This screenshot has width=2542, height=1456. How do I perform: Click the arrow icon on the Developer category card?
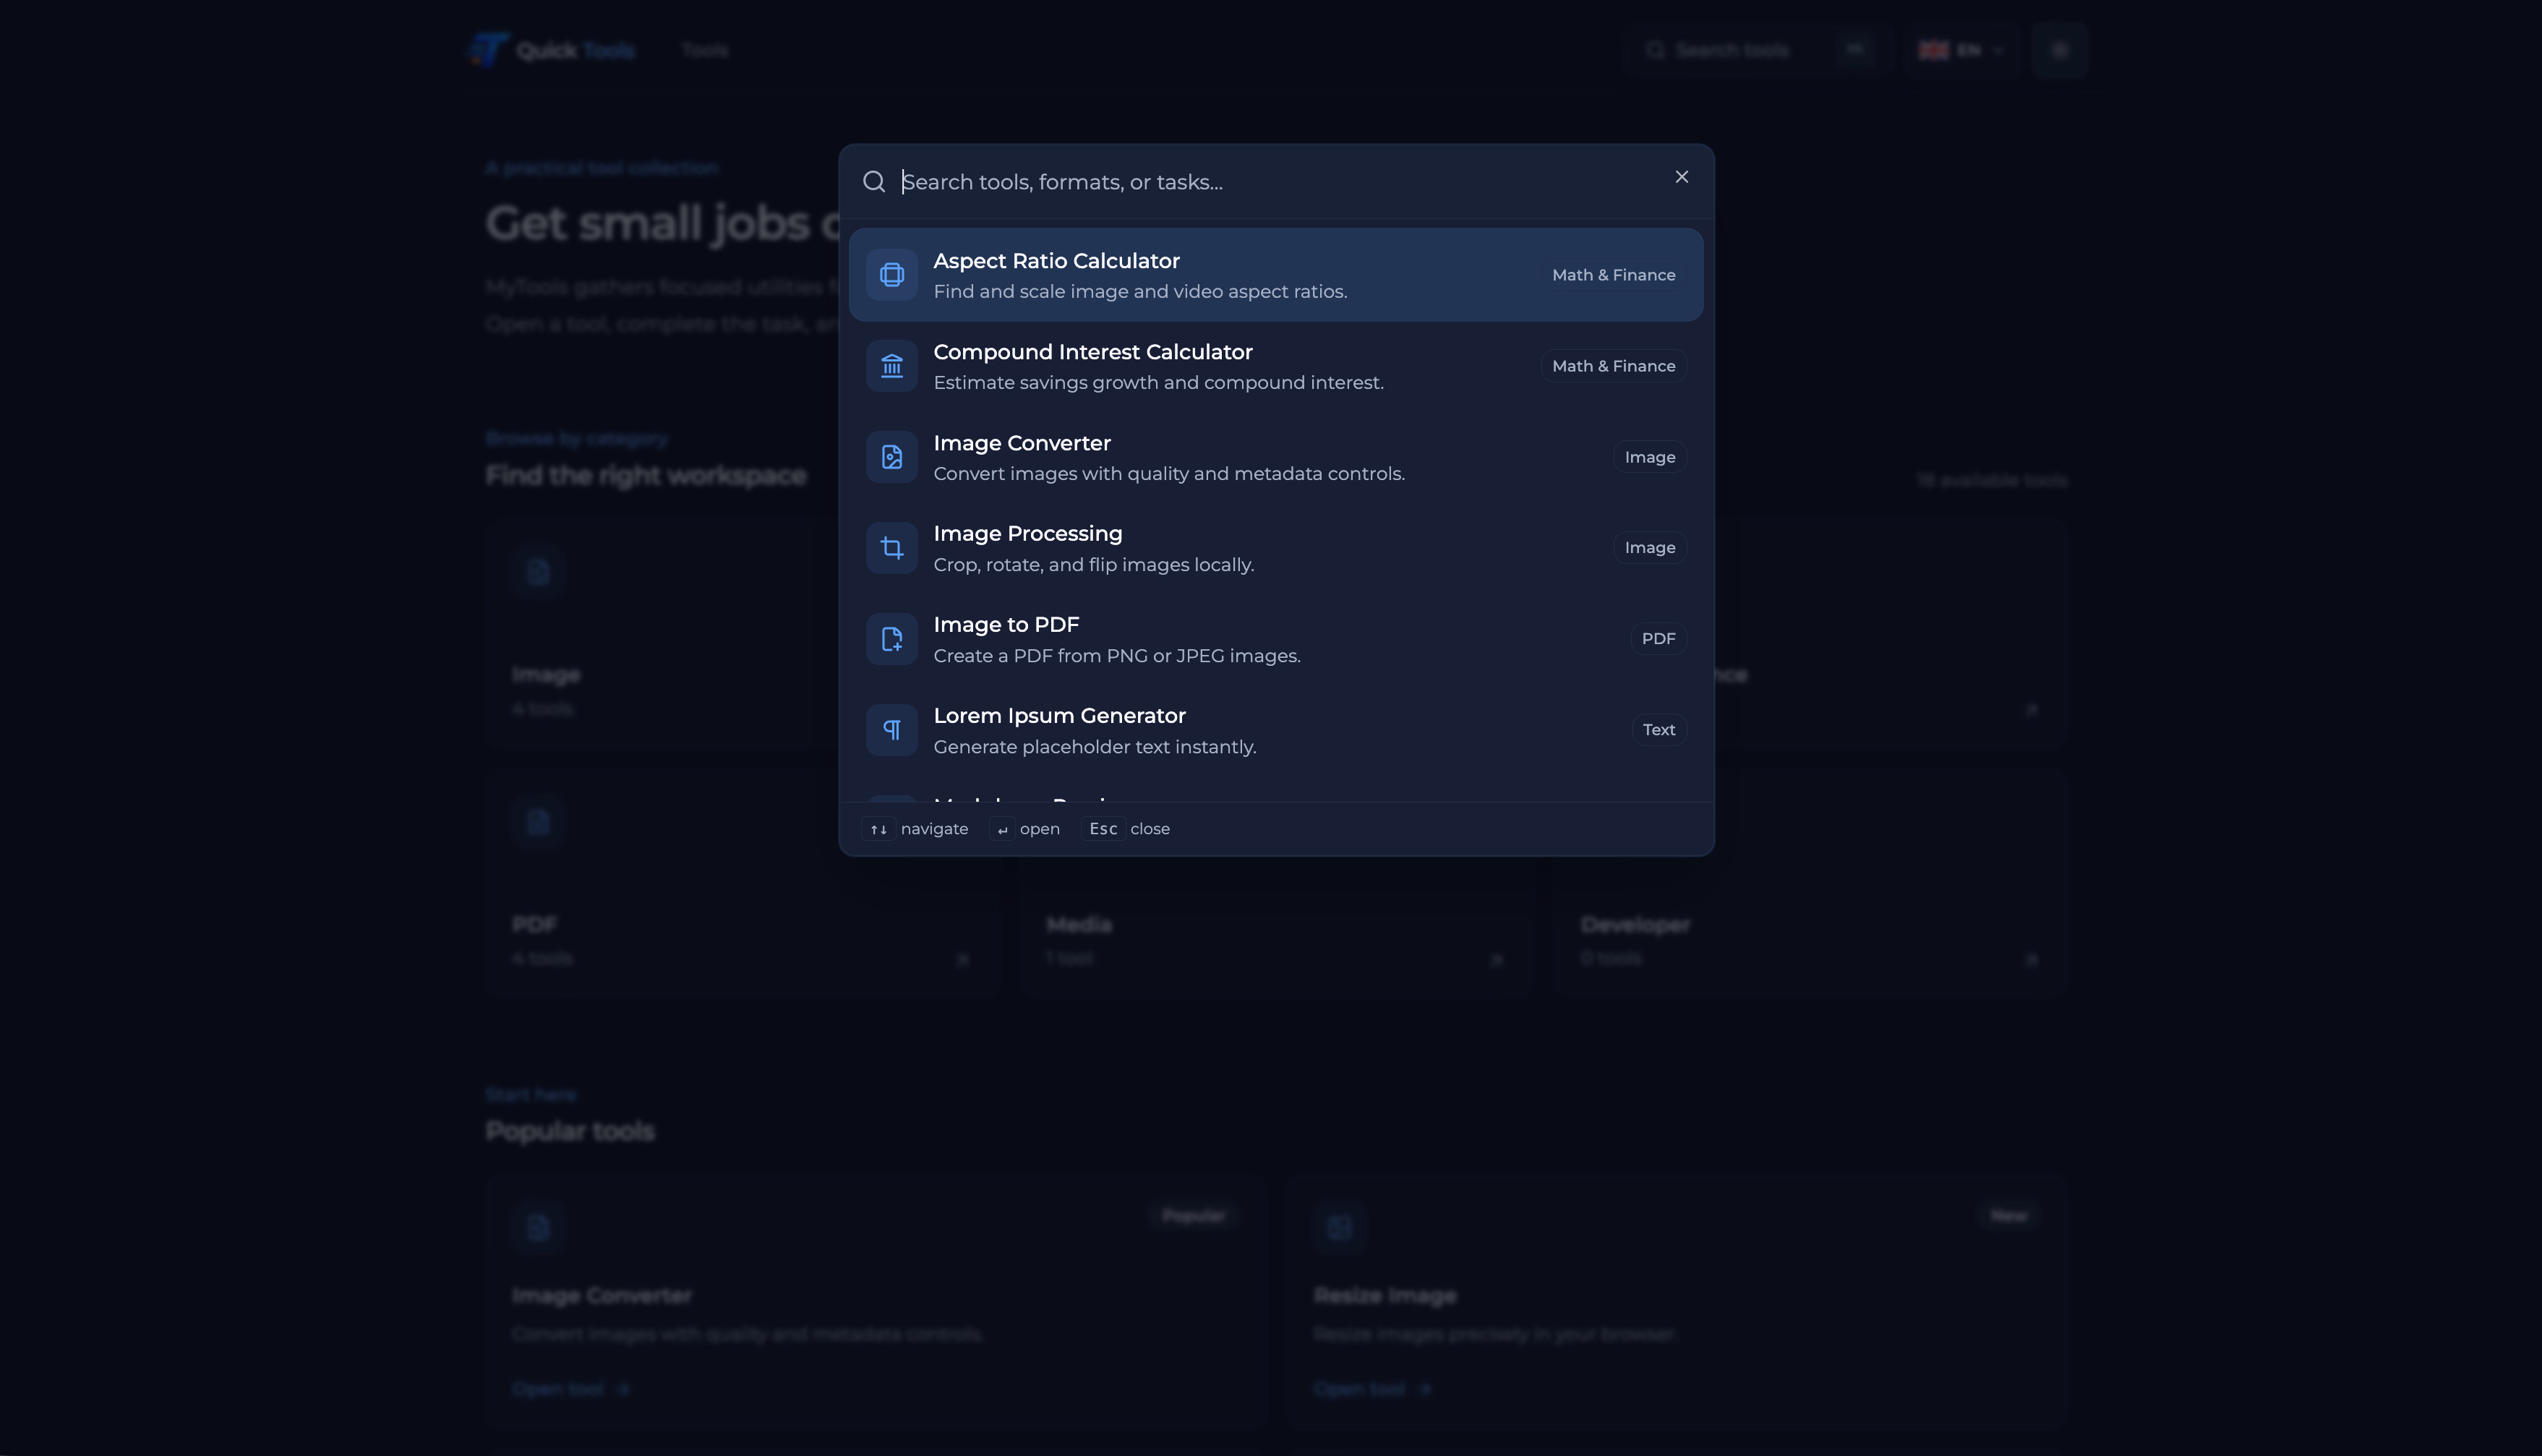(x=2031, y=959)
